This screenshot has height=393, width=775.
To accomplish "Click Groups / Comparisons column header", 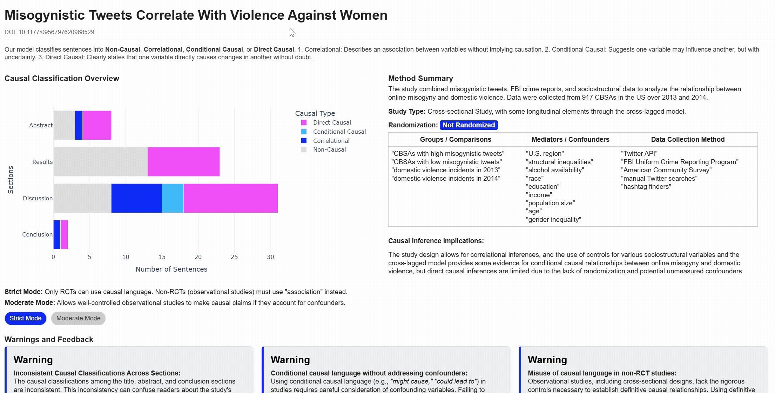I will 455,139.
